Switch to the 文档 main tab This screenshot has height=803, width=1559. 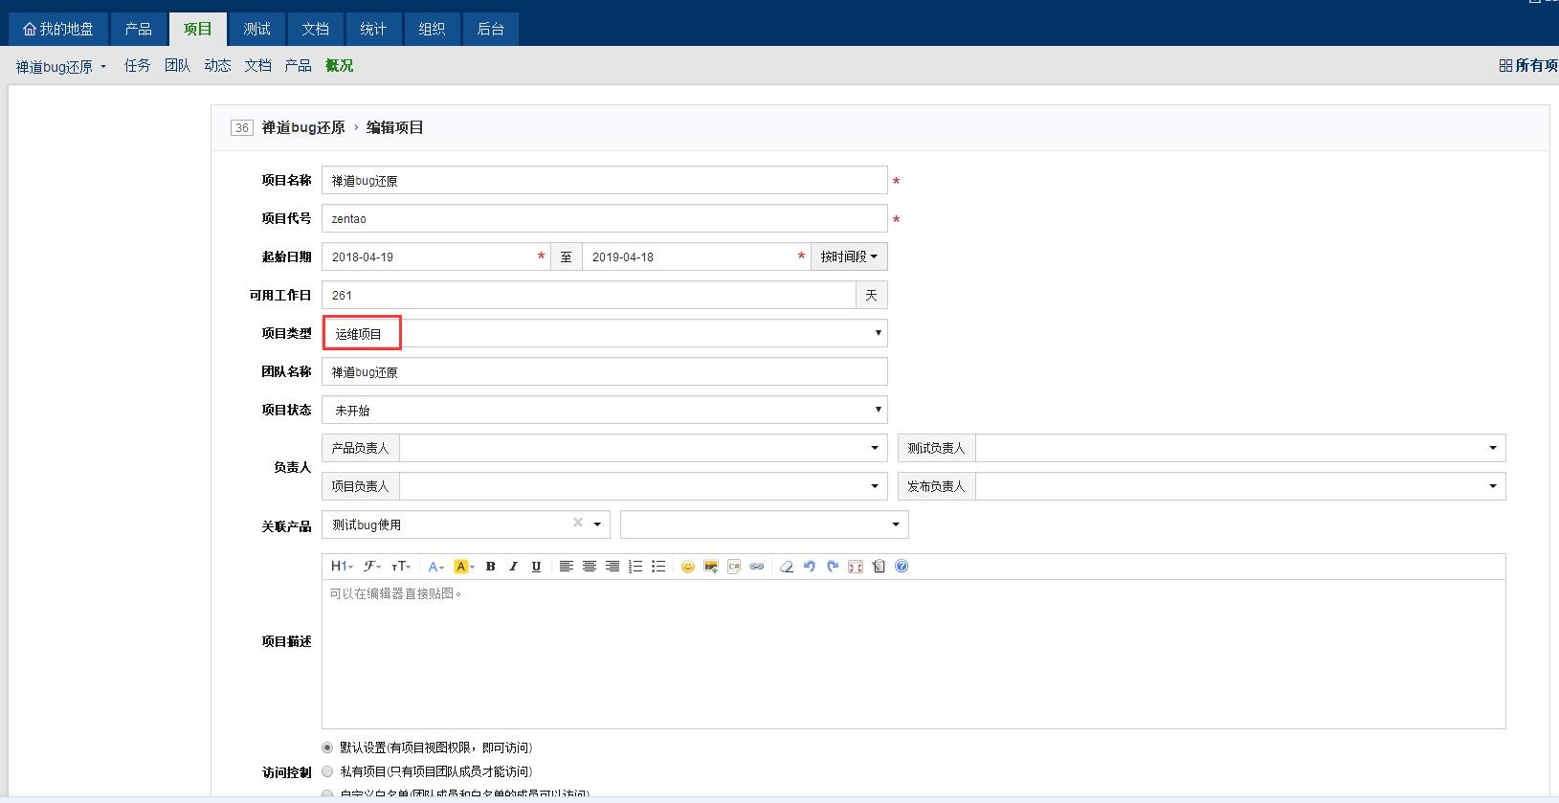[x=315, y=29]
